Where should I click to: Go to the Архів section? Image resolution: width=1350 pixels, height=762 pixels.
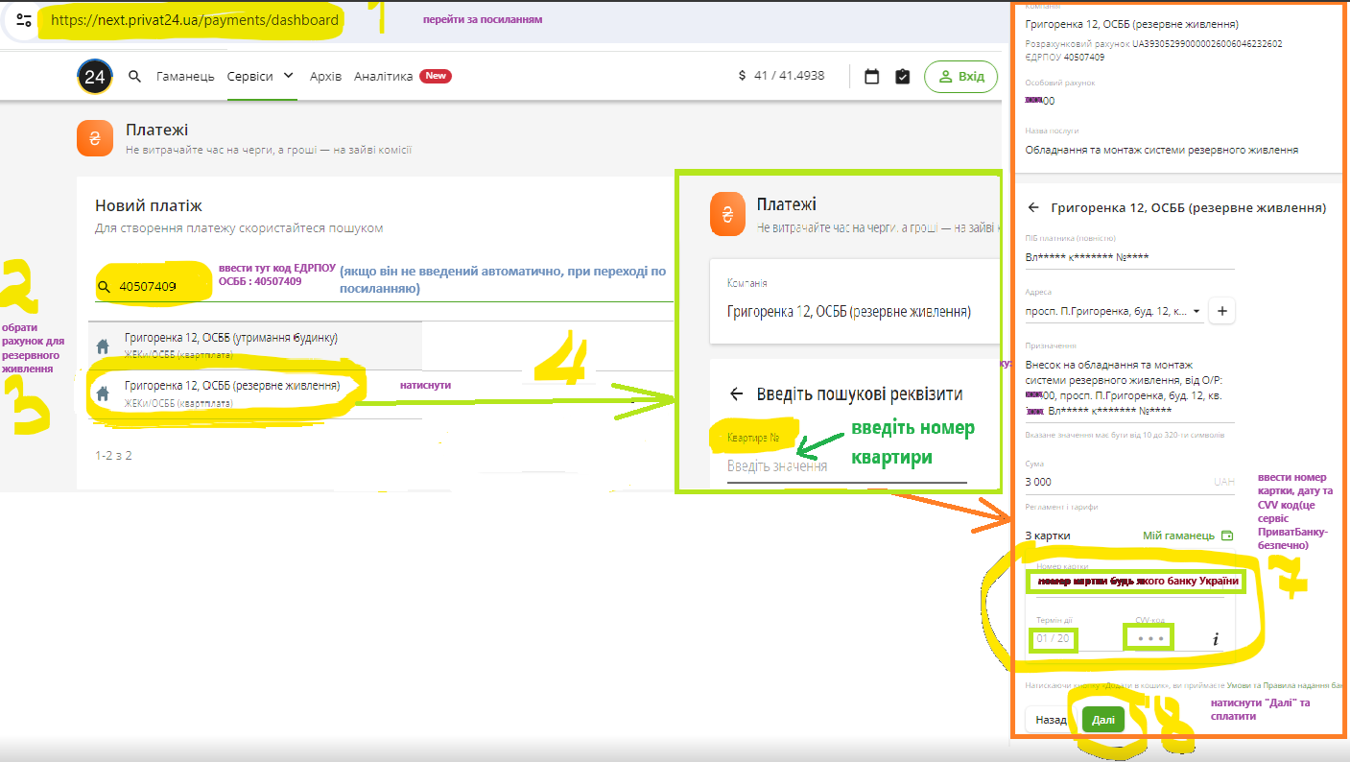point(325,77)
